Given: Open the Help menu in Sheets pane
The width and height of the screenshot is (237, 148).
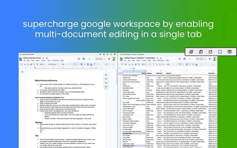Looking at the screenshot, I should (x=167, y=60).
